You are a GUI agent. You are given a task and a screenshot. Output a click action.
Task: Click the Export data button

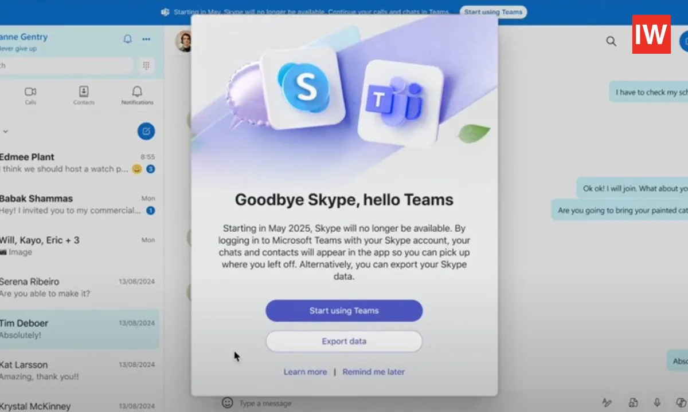(344, 342)
